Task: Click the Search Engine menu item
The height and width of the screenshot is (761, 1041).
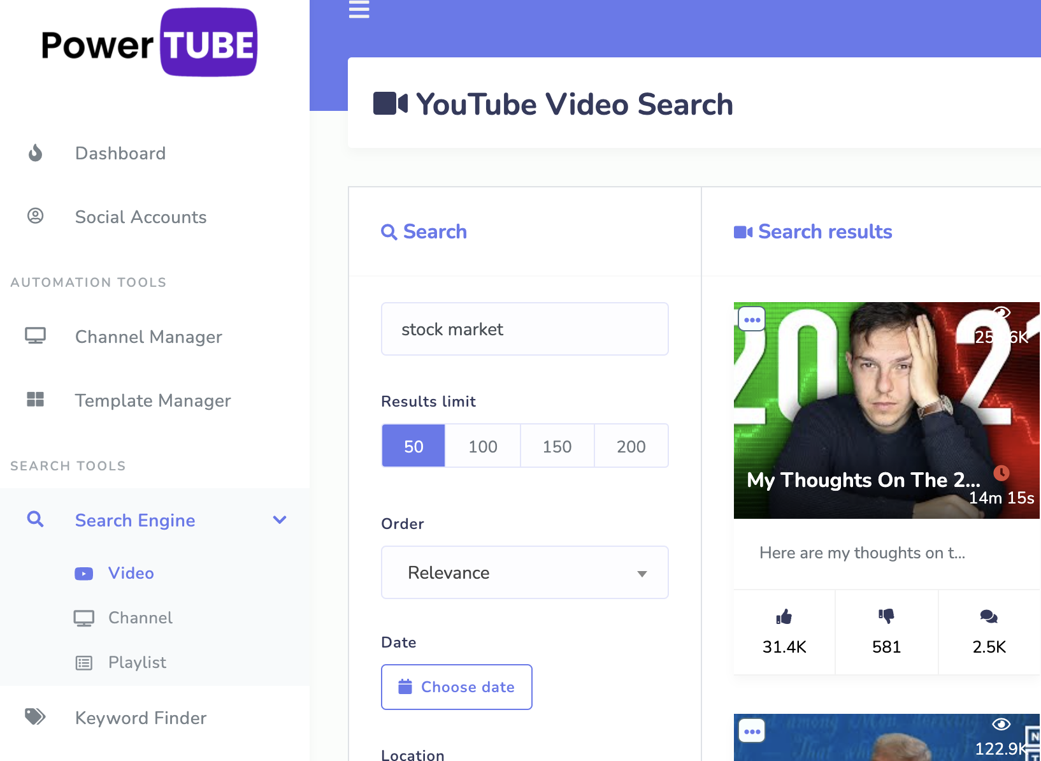Action: coord(135,521)
